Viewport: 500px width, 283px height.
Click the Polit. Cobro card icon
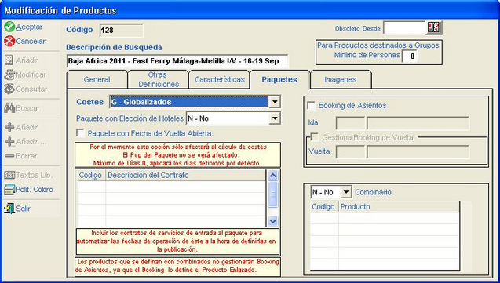click(9, 190)
